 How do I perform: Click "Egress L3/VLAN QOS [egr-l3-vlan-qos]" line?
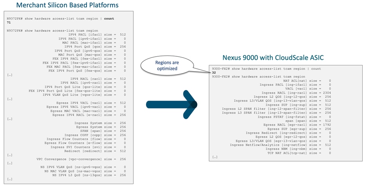(283, 141)
